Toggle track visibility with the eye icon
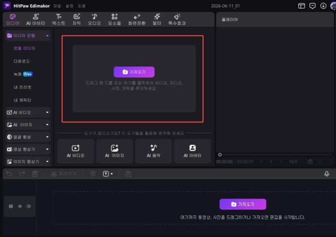336x237 pixels. point(19,206)
